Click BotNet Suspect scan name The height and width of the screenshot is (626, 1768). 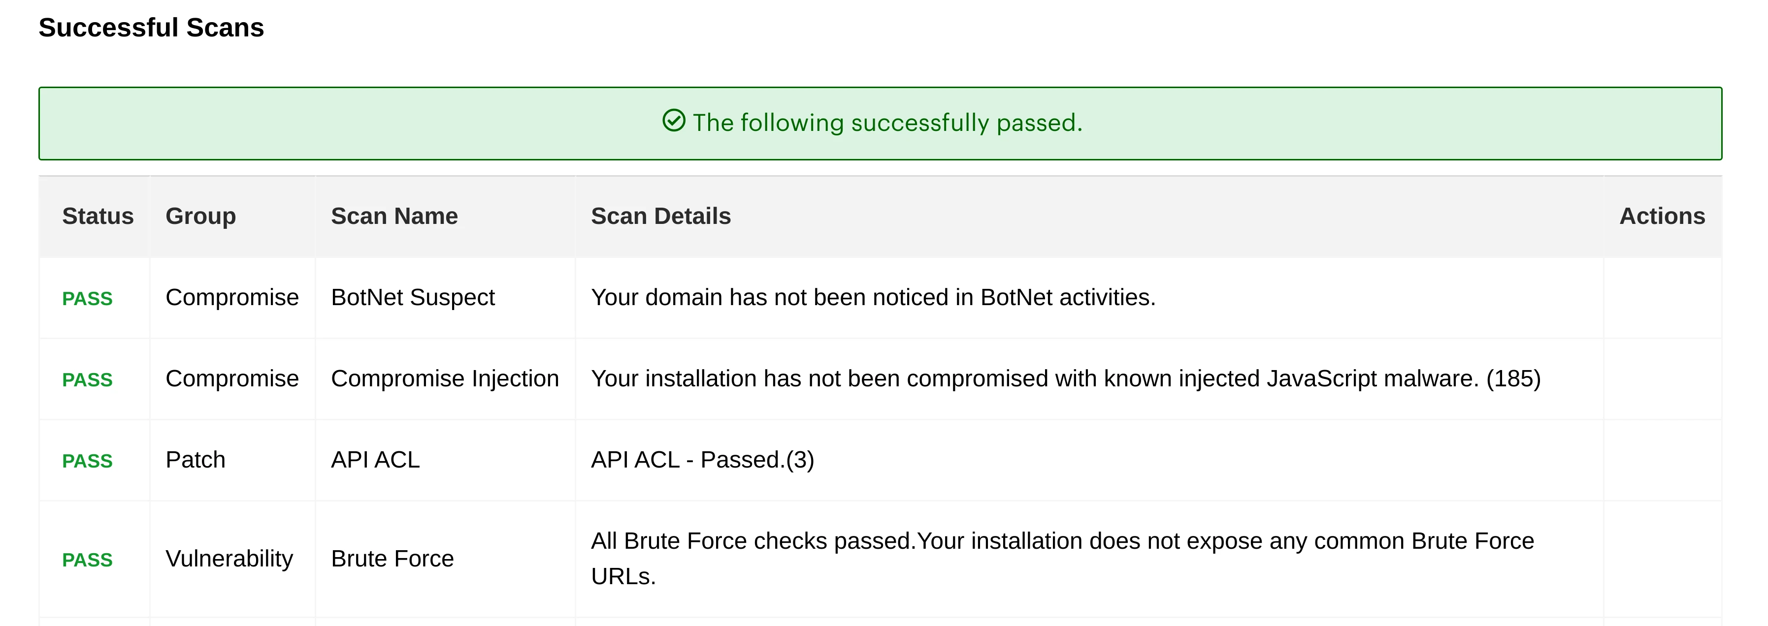pos(413,298)
